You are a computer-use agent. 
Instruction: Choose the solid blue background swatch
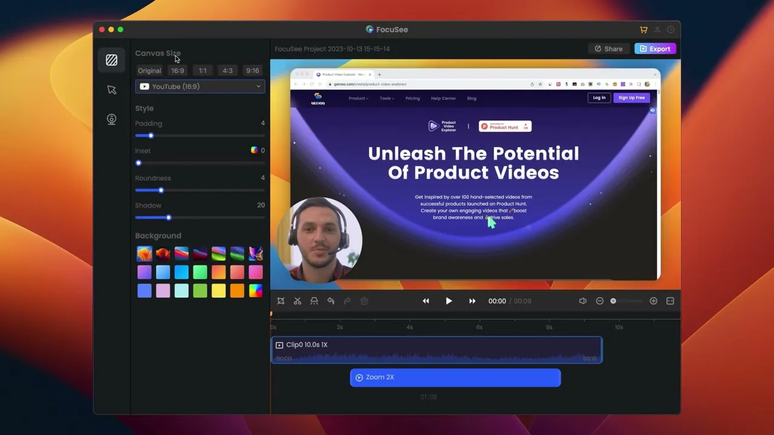point(144,291)
